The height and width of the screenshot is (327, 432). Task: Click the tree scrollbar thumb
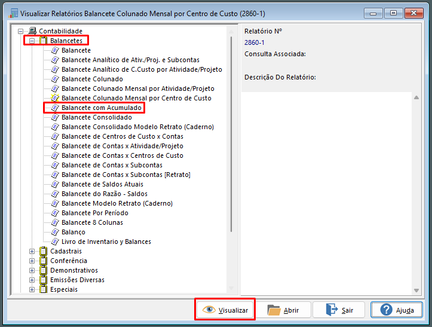[231, 134]
